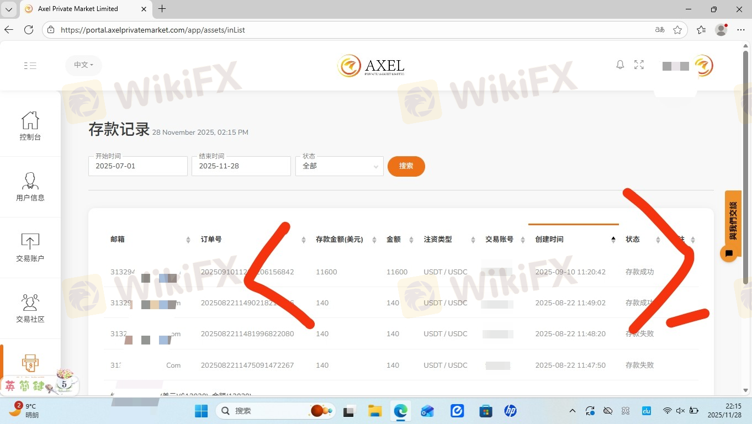Refresh the browser page

29,30
